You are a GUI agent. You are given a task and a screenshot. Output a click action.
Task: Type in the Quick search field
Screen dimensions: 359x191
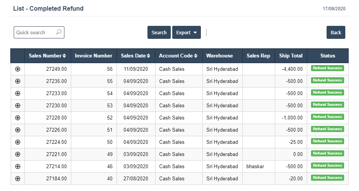tap(35, 32)
